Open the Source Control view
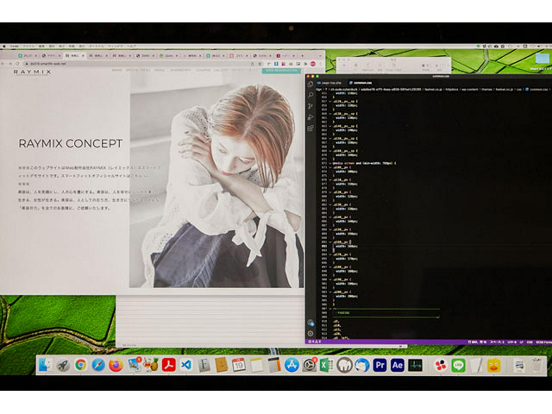The height and width of the screenshot is (414, 552). tap(310, 106)
